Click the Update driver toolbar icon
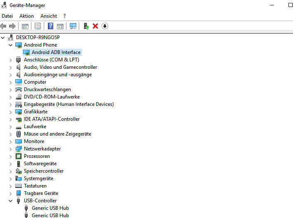Screen dimensions: 293x218 tap(86, 26)
